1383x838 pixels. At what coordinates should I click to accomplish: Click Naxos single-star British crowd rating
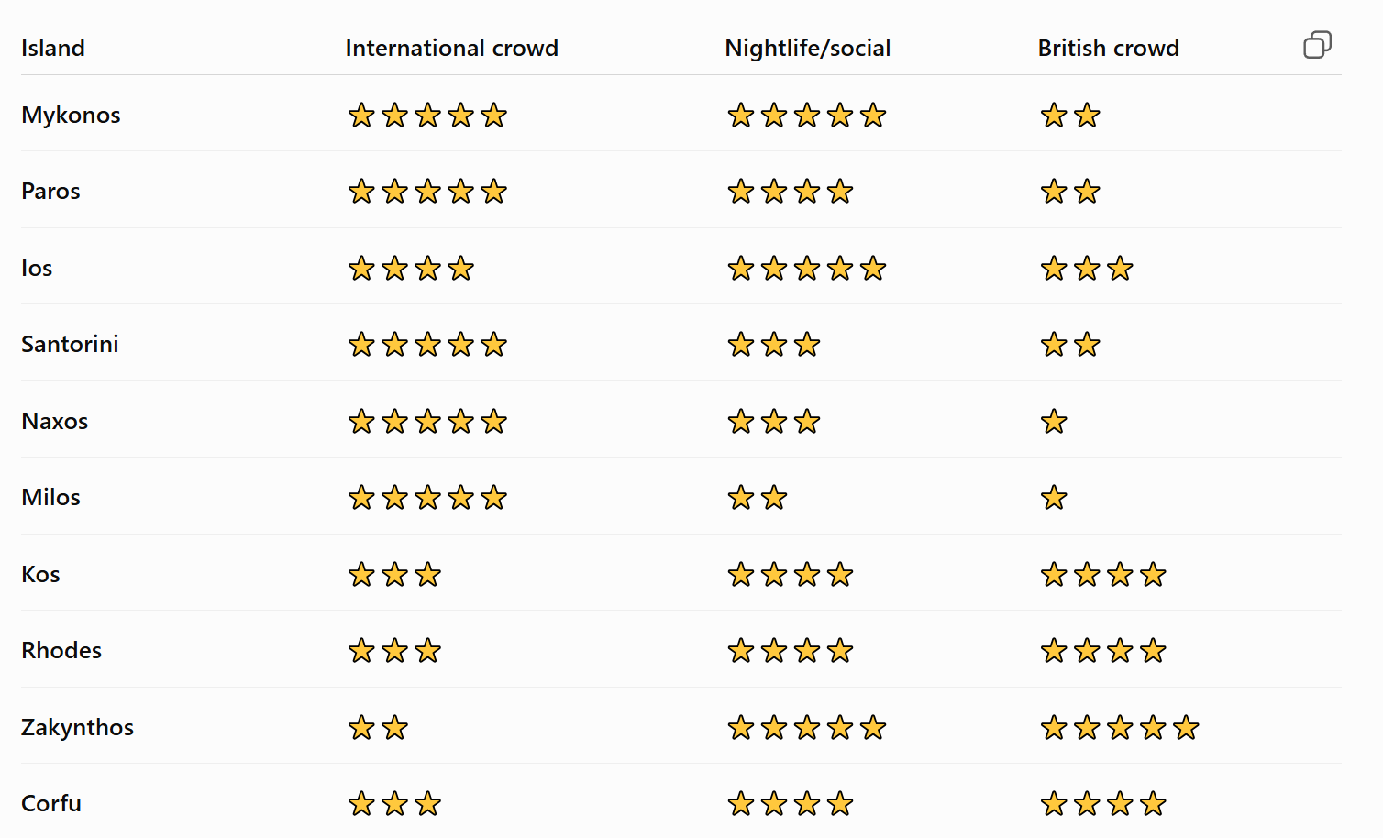point(1054,422)
